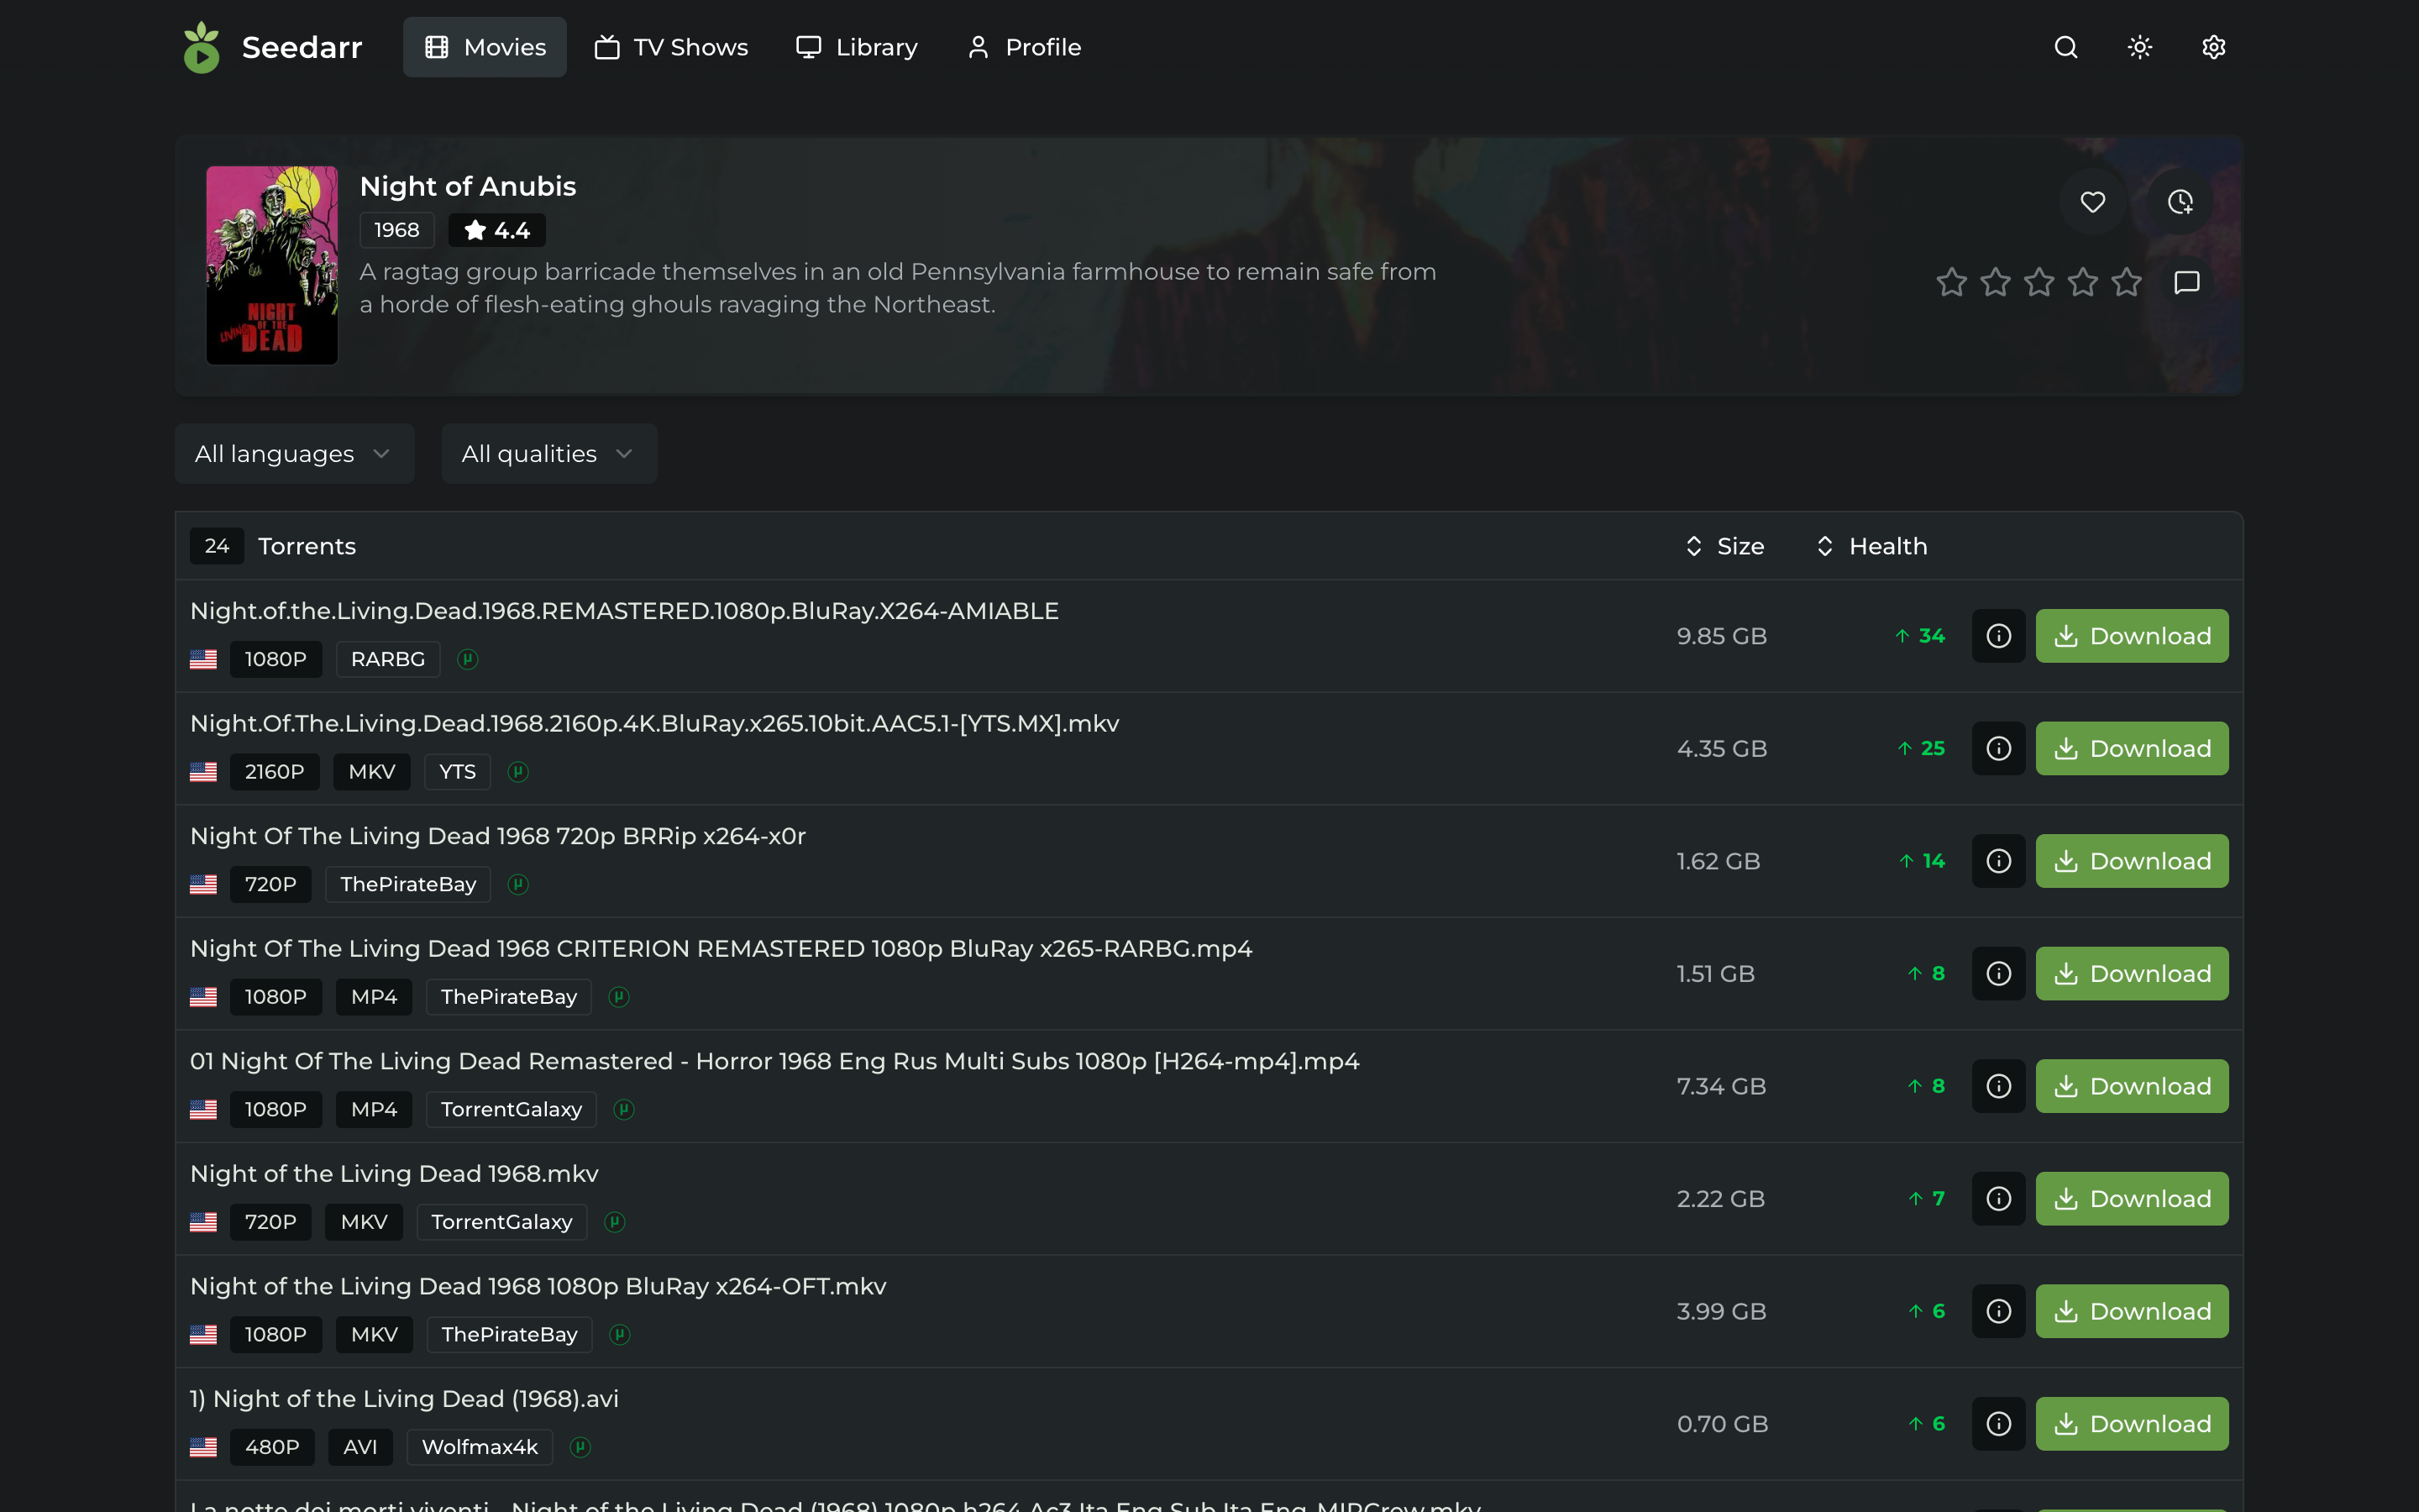Download the YTS.MX 4.35 GB torrent
2419x1512 pixels.
coord(2132,749)
